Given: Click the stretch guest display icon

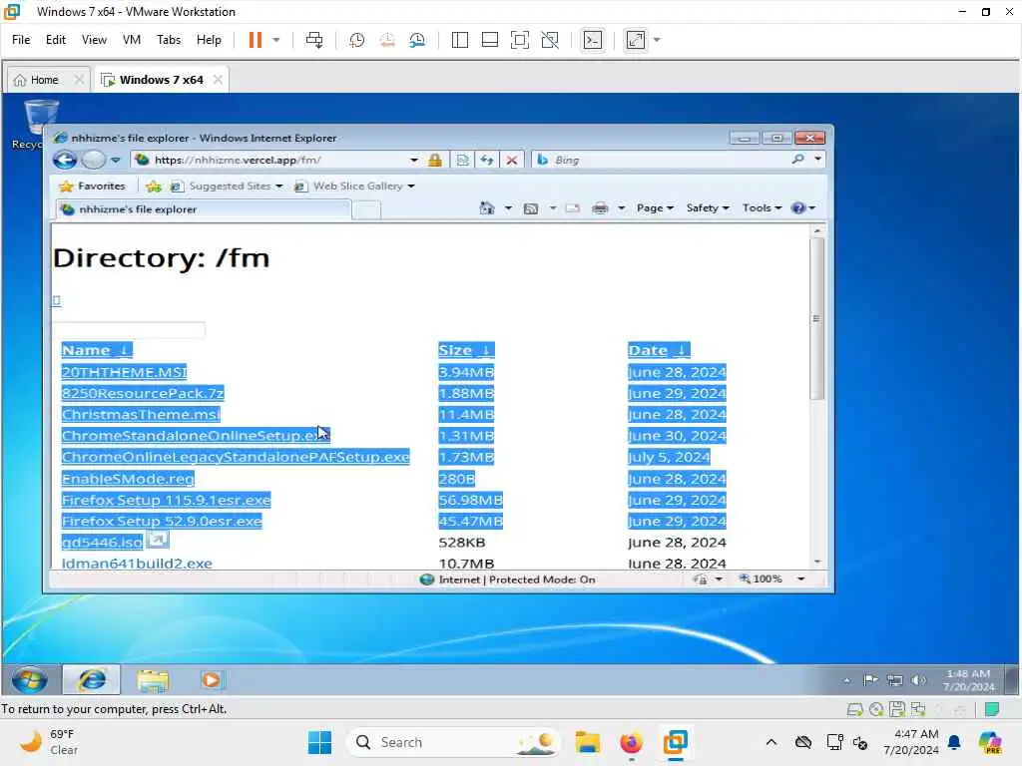Looking at the screenshot, I should coord(636,40).
